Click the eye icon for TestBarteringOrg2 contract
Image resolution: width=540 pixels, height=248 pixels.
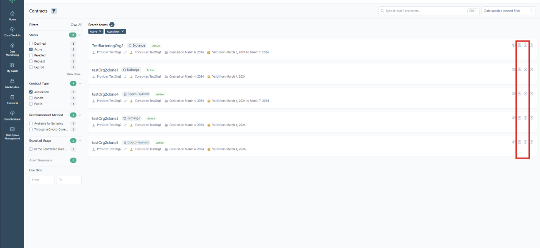(x=514, y=45)
